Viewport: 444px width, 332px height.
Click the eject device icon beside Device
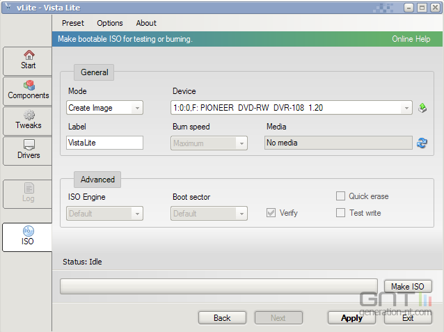point(422,108)
